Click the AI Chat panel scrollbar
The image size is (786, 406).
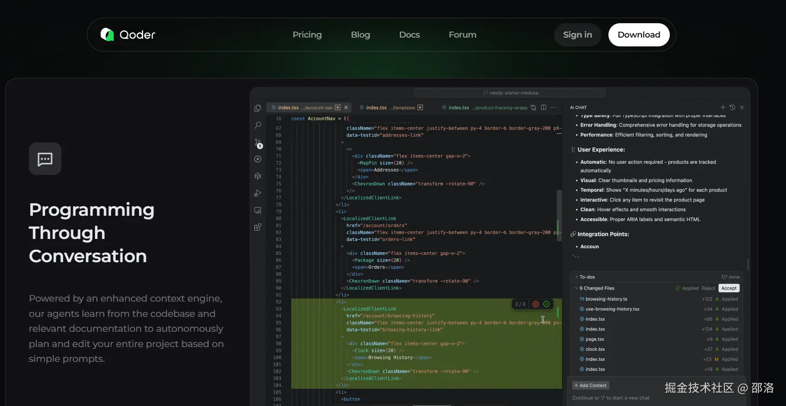pyautogui.click(x=748, y=264)
